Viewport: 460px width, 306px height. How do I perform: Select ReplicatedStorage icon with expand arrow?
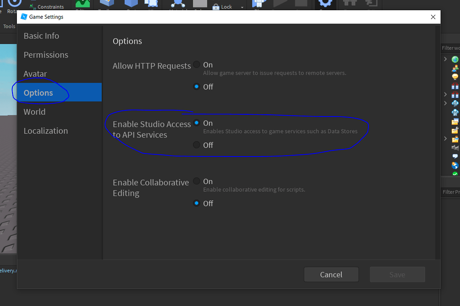(x=455, y=95)
